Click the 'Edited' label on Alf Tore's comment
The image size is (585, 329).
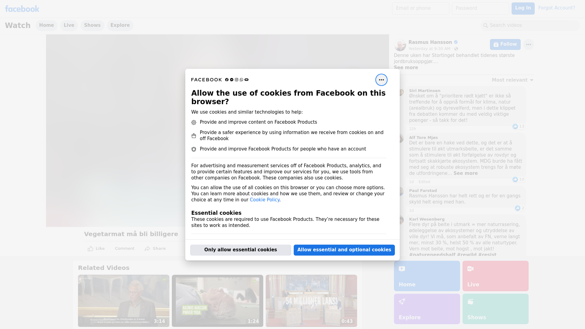pos(424,182)
